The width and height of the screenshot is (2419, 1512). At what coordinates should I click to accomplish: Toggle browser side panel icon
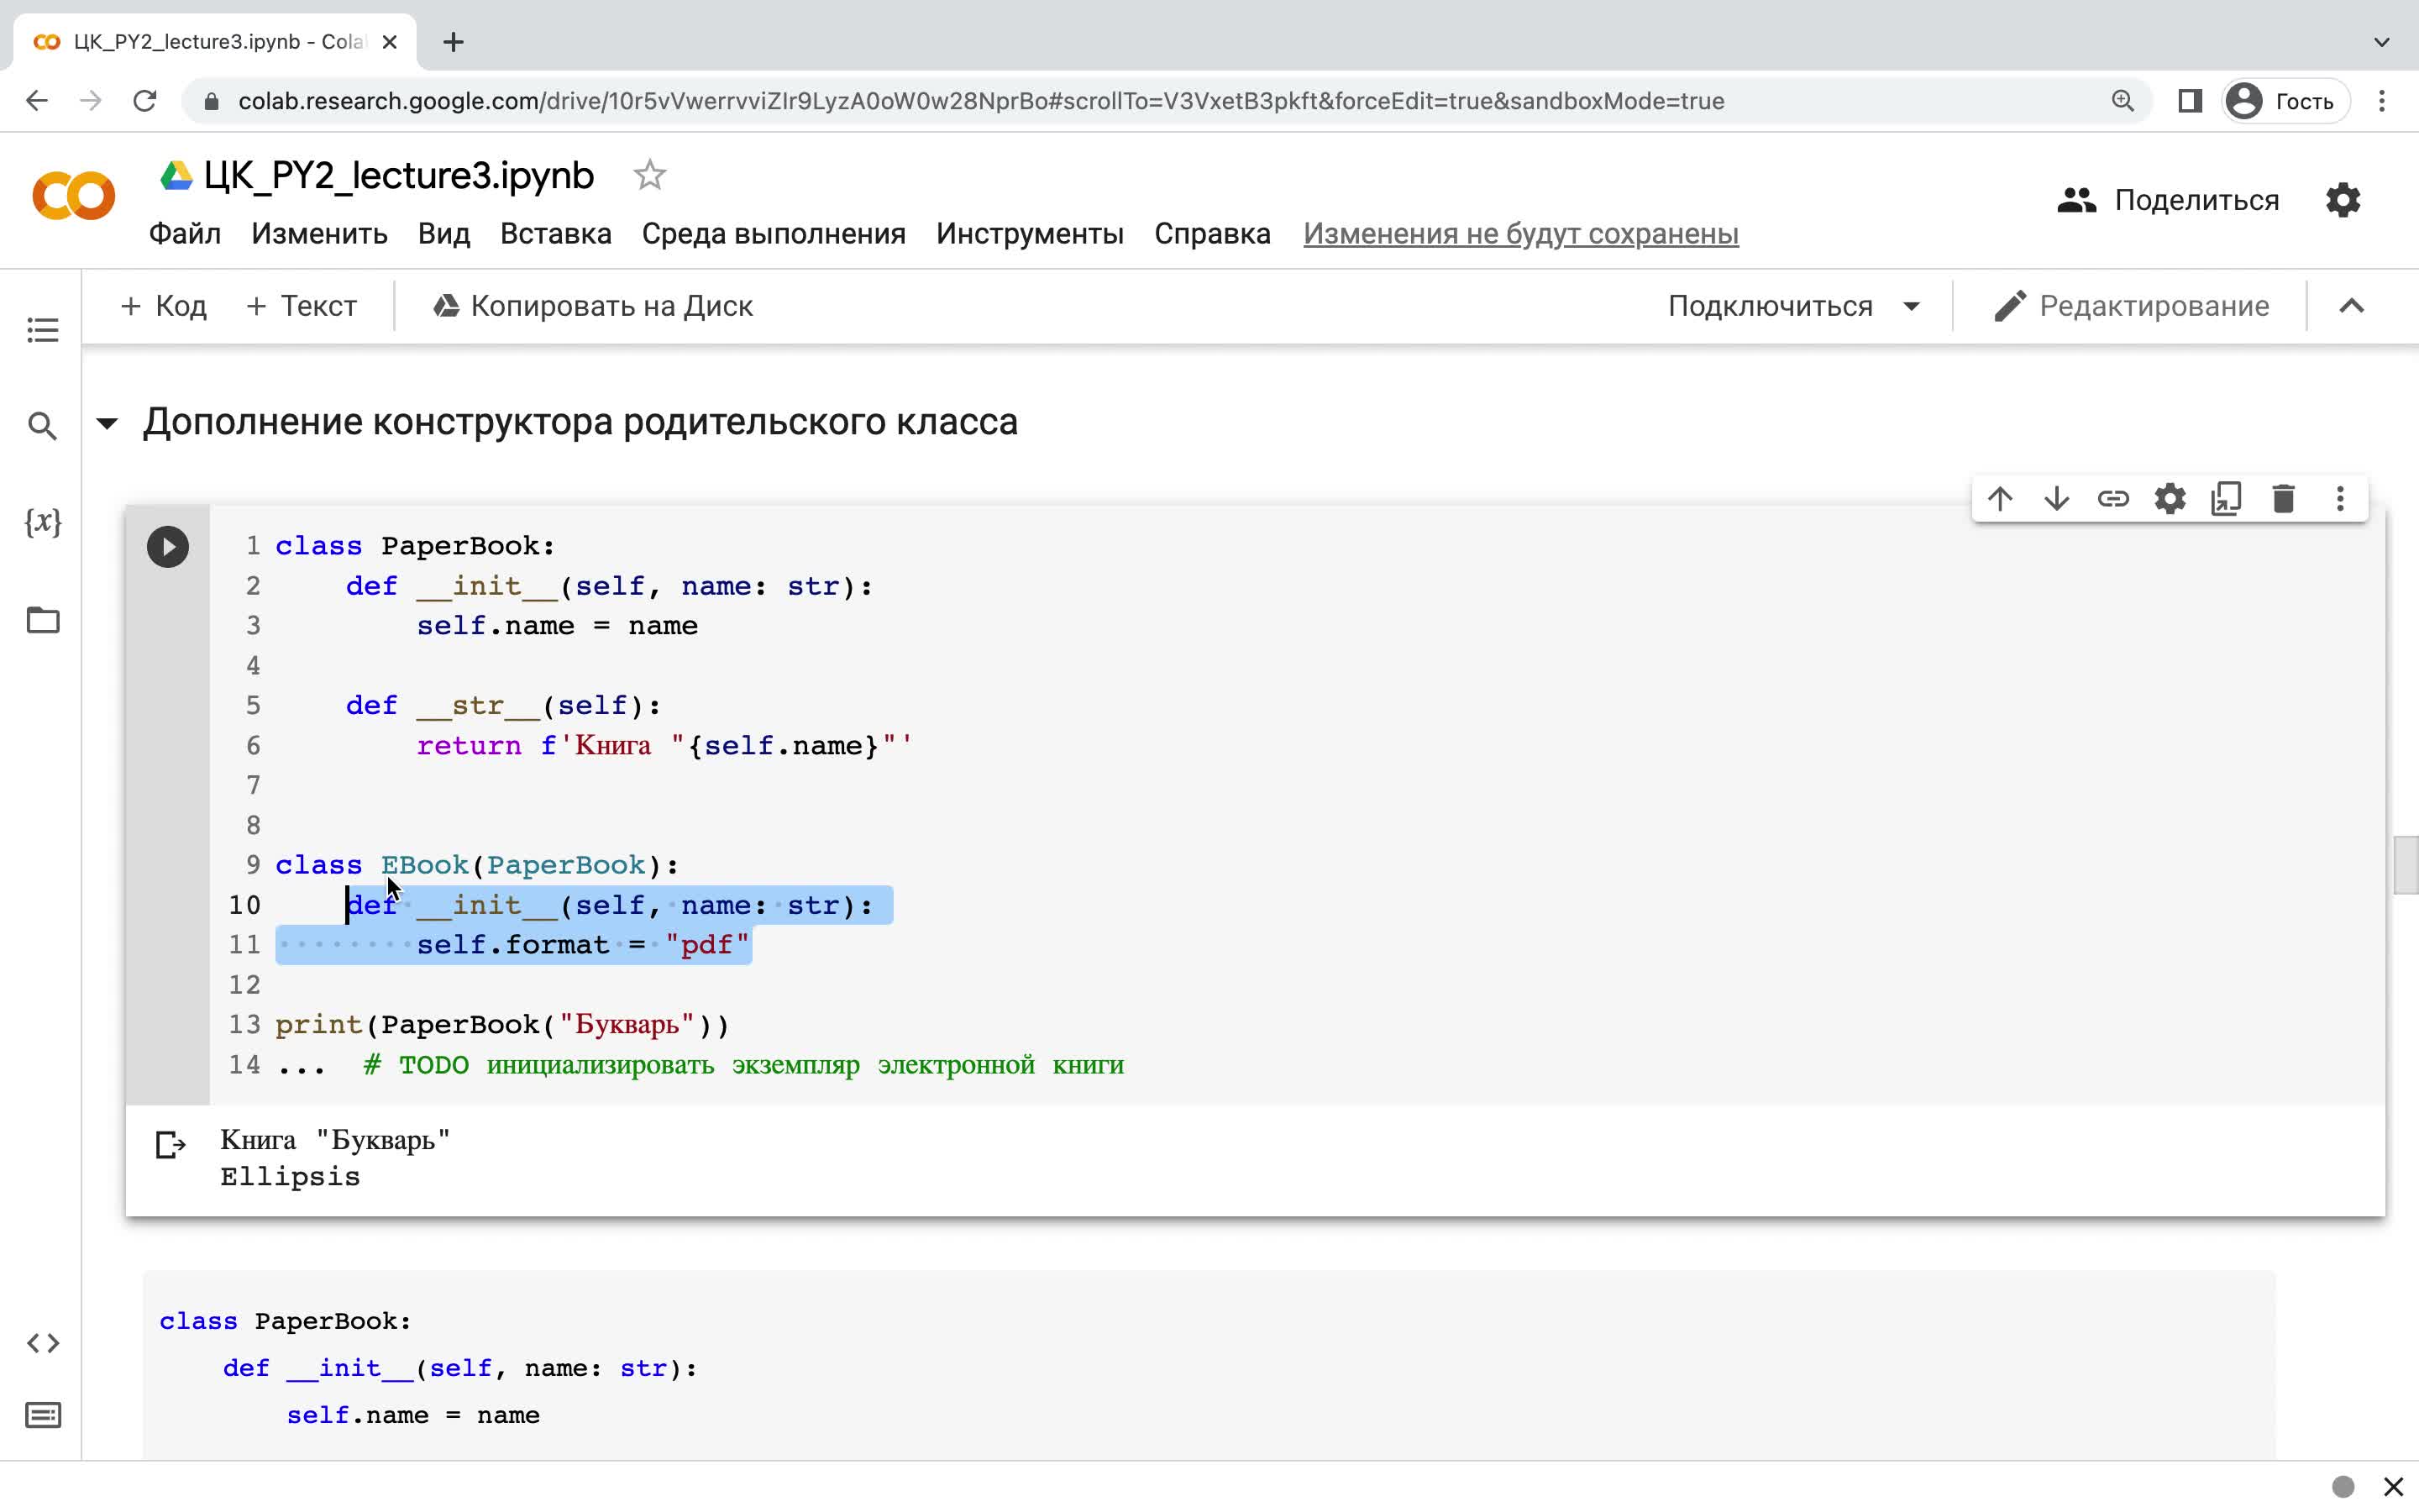2190,101
